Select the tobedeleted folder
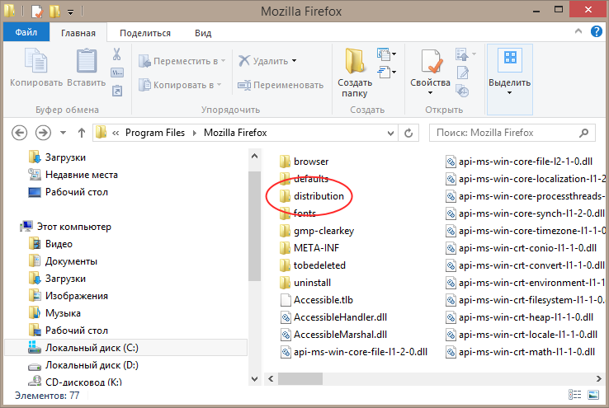 coord(313,265)
